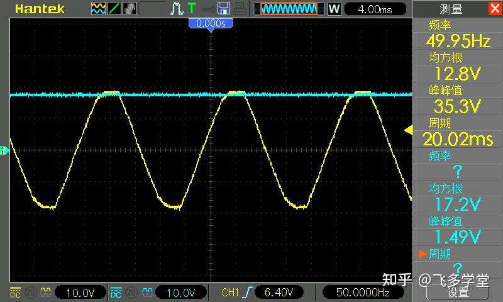Click the 50.0000Hz frequency counter readout

(363, 293)
